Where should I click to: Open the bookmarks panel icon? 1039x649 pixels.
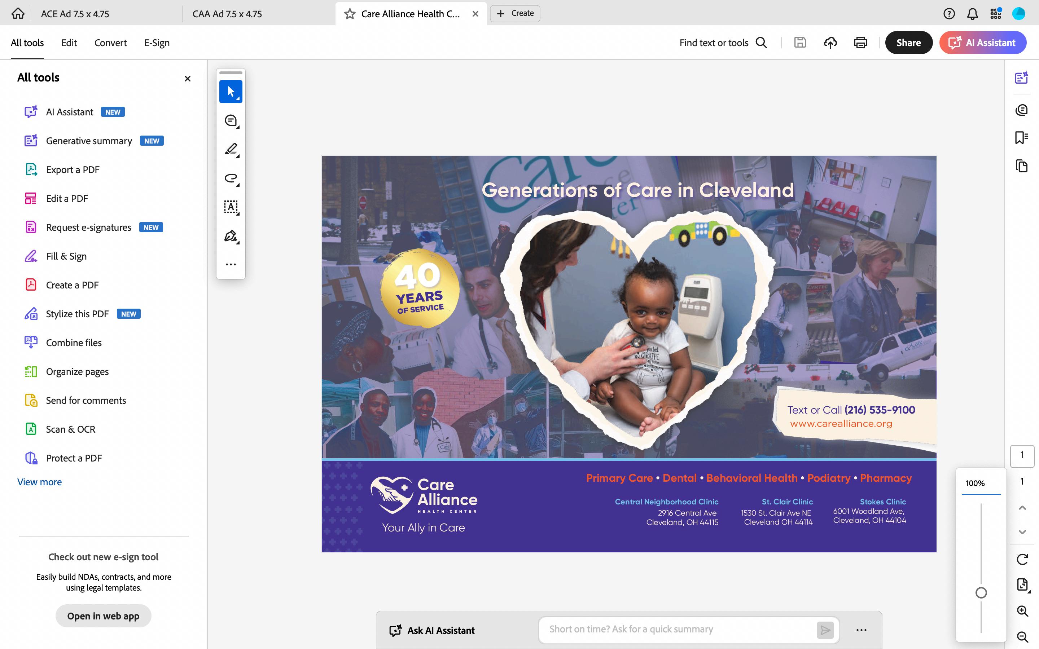(x=1021, y=138)
